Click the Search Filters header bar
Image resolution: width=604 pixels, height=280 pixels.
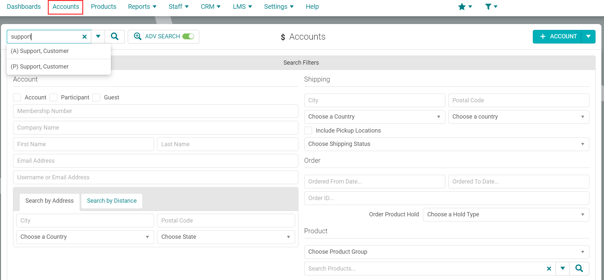[x=301, y=63]
